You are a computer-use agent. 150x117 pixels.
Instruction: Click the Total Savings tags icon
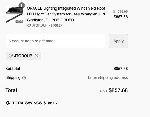[x=8, y=103]
